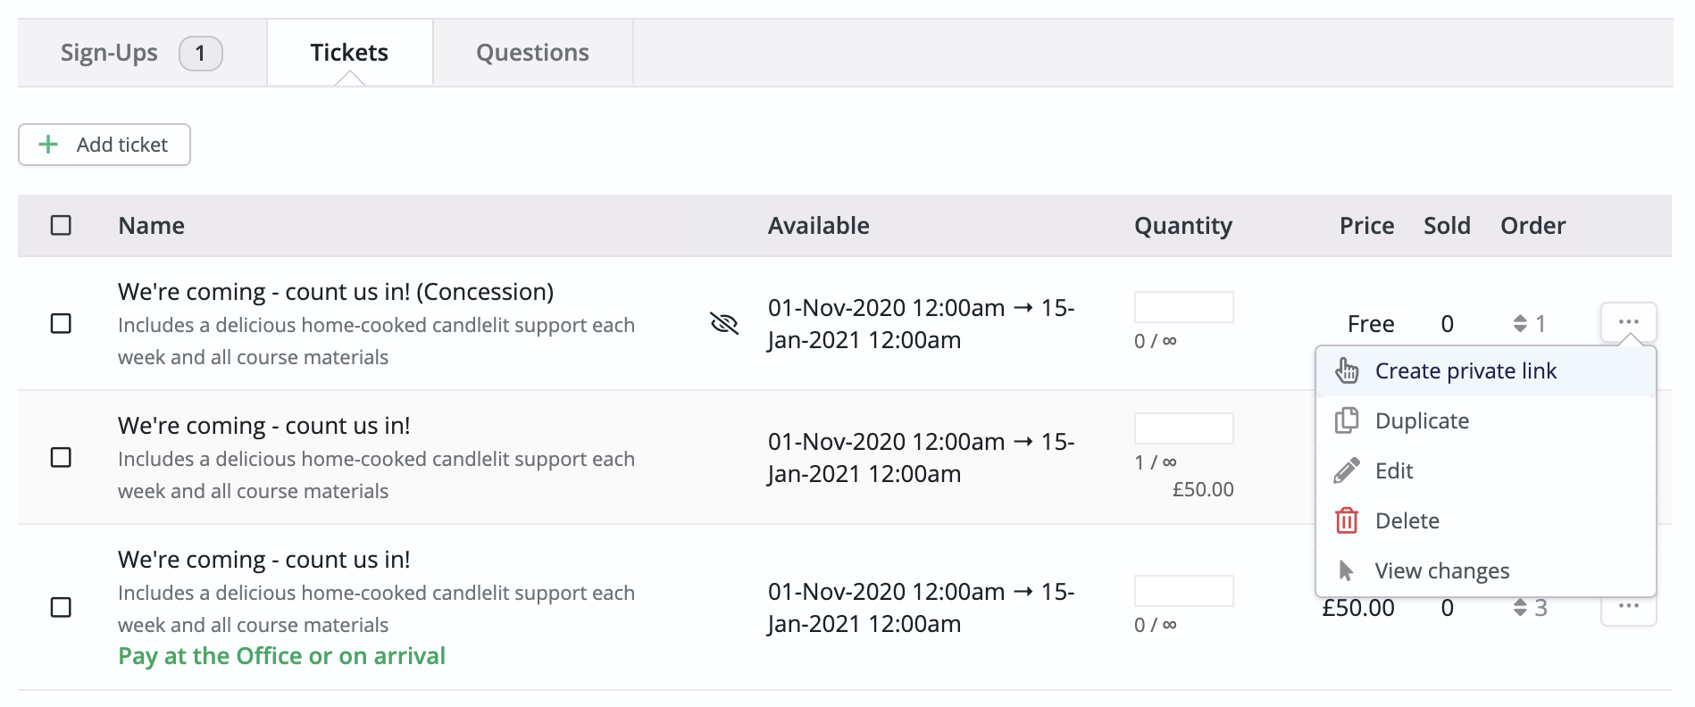
Task: Switch to the Questions tab
Action: 532,53
